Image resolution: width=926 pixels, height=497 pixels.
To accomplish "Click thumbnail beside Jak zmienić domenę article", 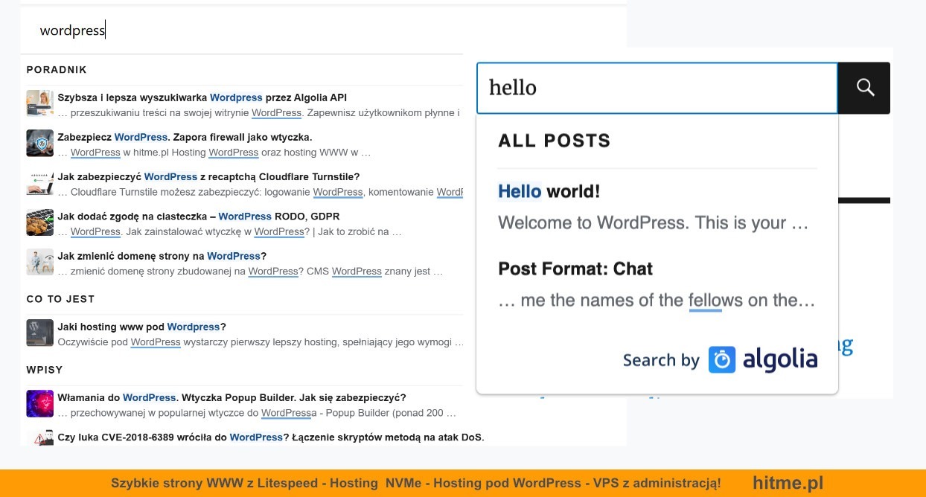I will click(39, 263).
